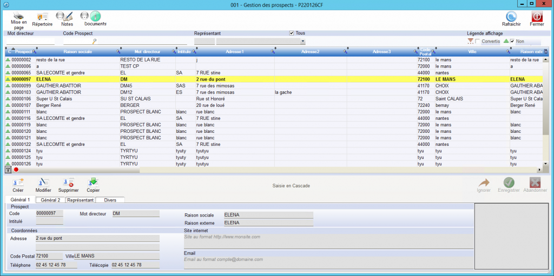Screen dimensions: 554x276
Task: Open the grid filter funnel button
Action: 8,170
